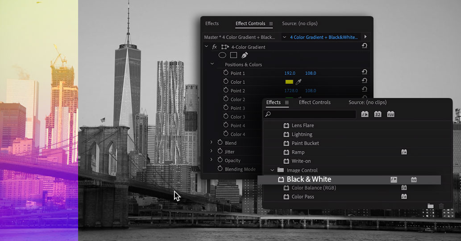Filter by Accelerated Effects icon
461x241 pixels.
click(365, 114)
